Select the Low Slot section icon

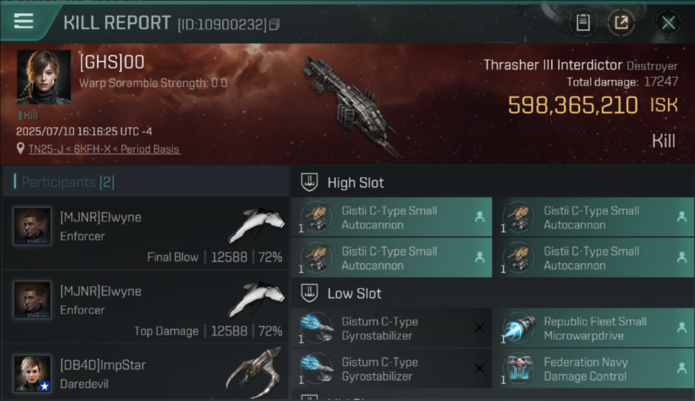[310, 293]
